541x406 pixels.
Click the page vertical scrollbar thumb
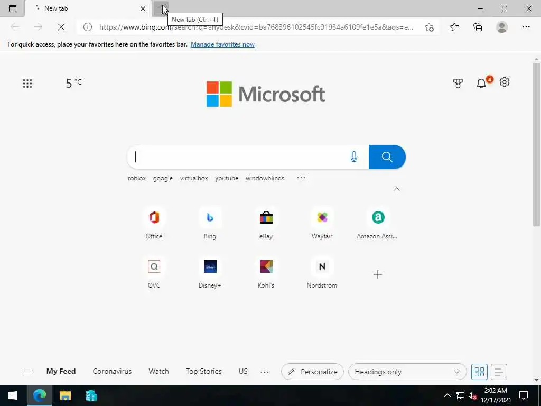pos(536,145)
